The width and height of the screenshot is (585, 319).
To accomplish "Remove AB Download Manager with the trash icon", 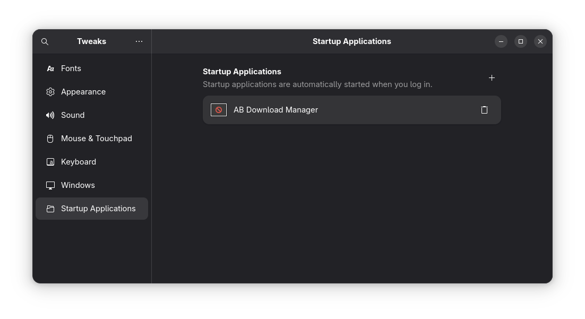I will coord(484,110).
